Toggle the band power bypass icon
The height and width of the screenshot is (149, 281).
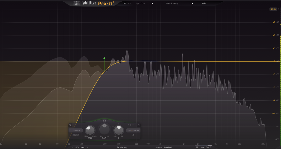pos(70,125)
